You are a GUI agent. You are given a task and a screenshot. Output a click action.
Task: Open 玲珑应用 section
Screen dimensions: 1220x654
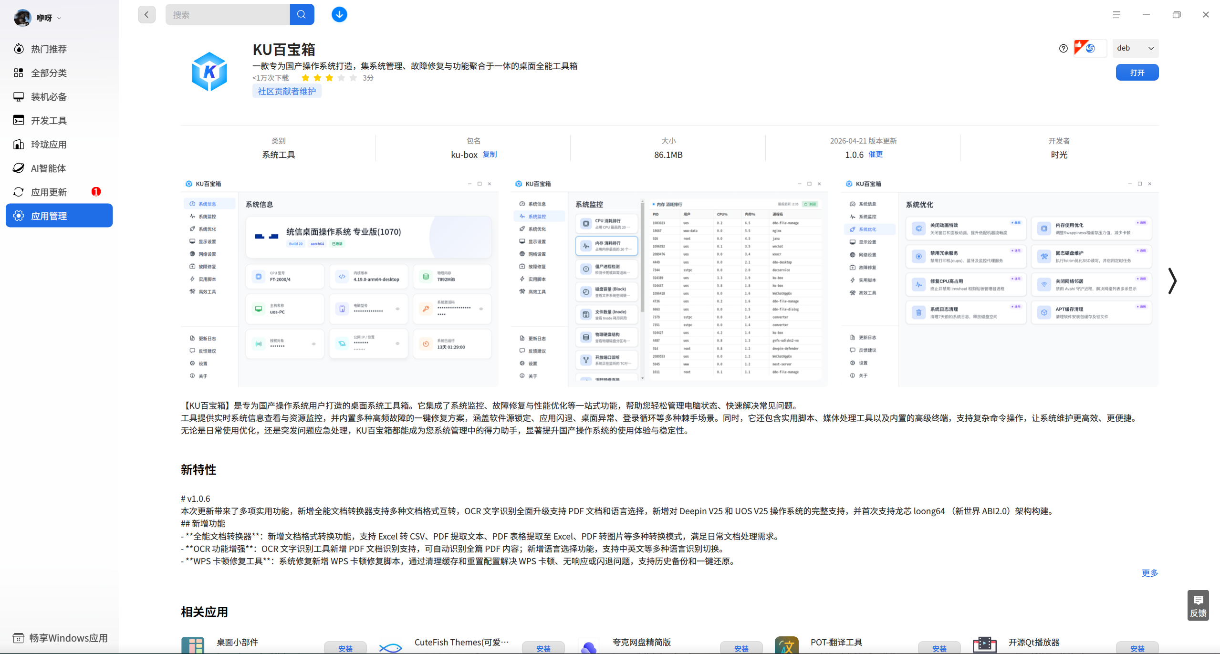coord(59,144)
